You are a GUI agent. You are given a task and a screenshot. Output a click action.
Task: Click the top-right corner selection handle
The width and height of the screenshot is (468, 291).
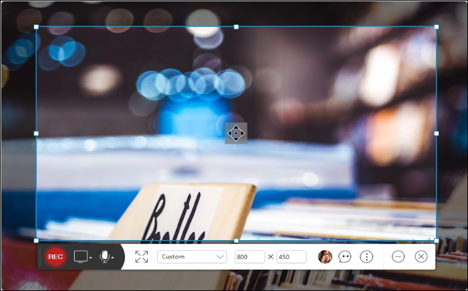click(x=437, y=27)
